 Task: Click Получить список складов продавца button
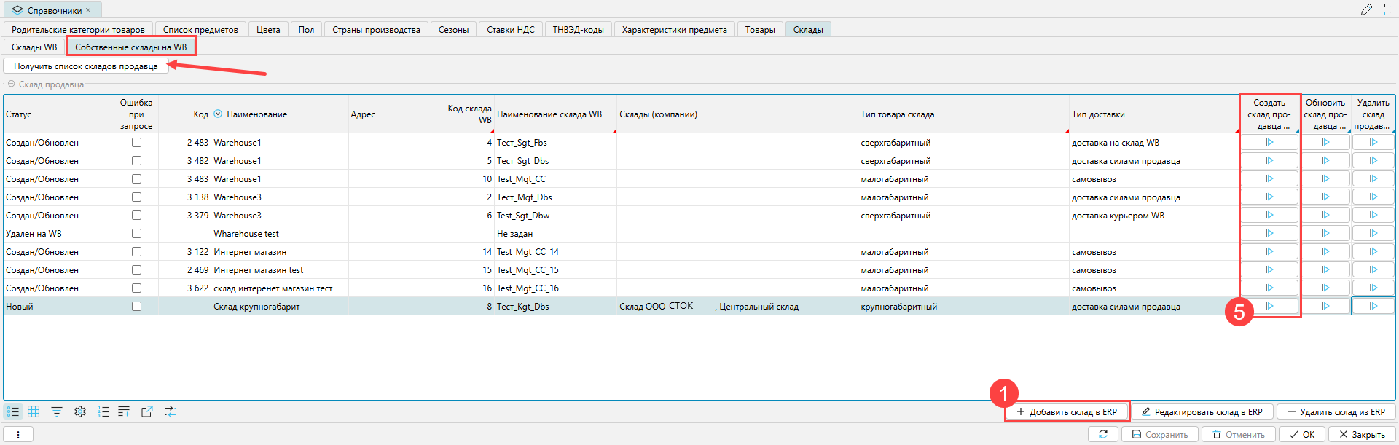pyautogui.click(x=85, y=66)
